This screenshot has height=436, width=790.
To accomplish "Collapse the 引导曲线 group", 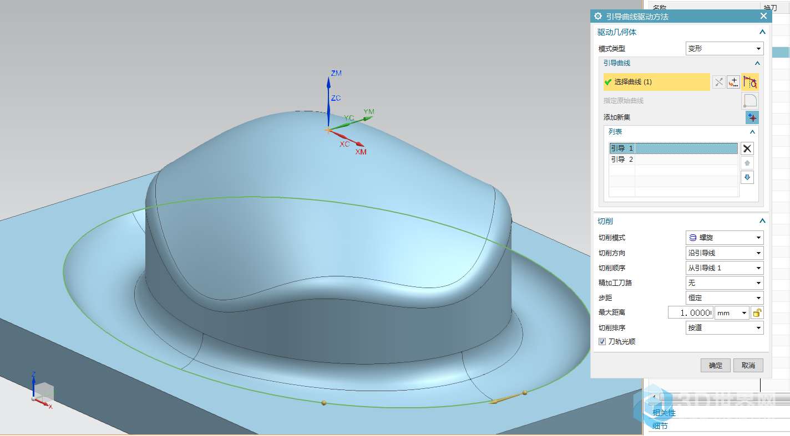I will (758, 63).
